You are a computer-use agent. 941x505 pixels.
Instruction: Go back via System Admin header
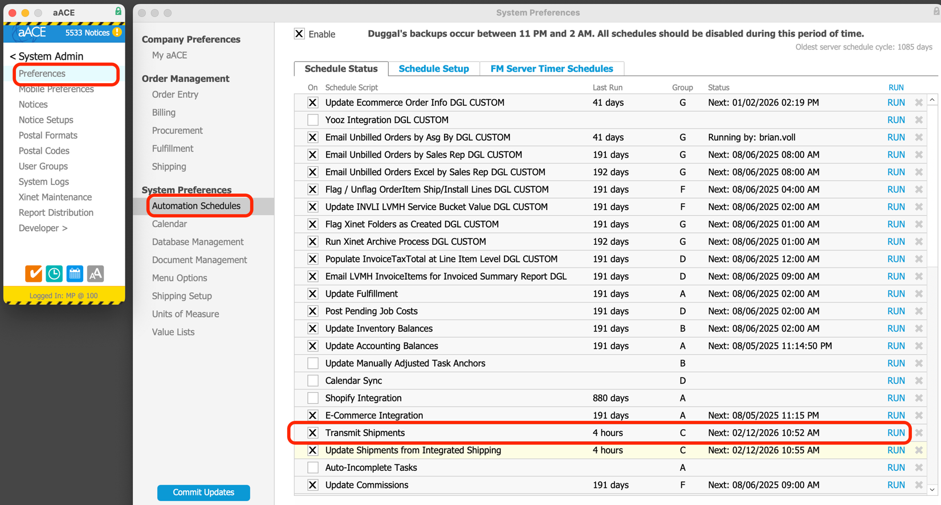click(x=47, y=56)
